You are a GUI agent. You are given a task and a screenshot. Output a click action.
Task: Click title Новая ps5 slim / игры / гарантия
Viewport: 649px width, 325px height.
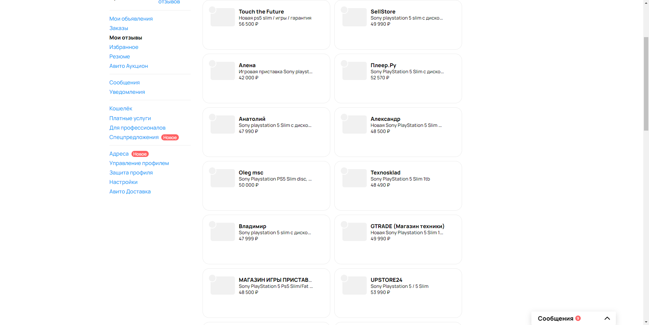click(275, 18)
